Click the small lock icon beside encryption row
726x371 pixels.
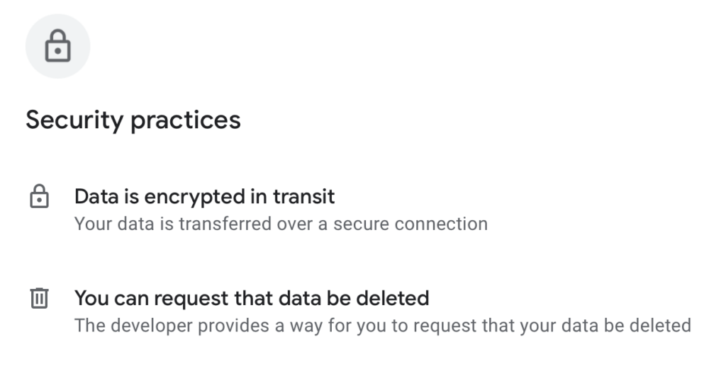38,196
